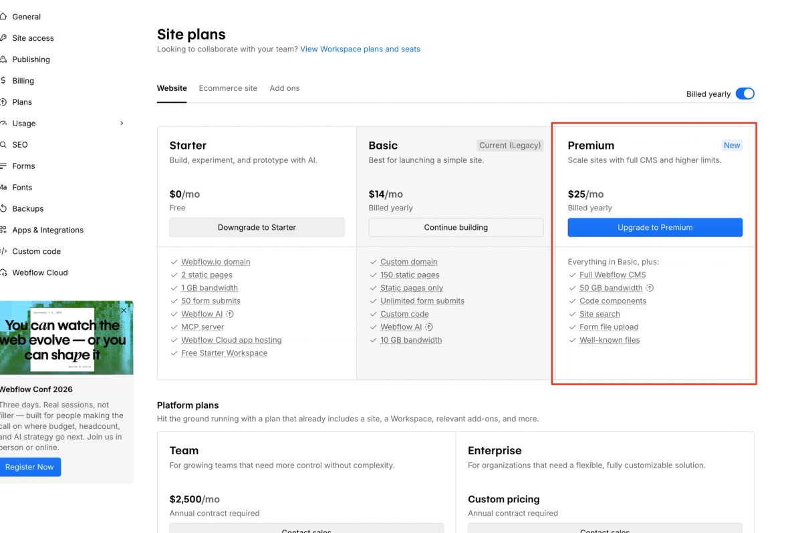Click Webflow.io domain feature link
This screenshot has width=802, height=533.
pos(216,262)
